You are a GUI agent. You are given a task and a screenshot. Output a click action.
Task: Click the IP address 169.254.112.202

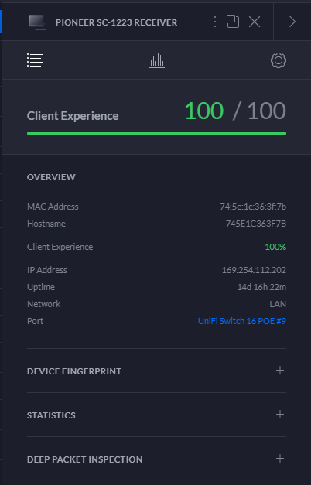(254, 270)
